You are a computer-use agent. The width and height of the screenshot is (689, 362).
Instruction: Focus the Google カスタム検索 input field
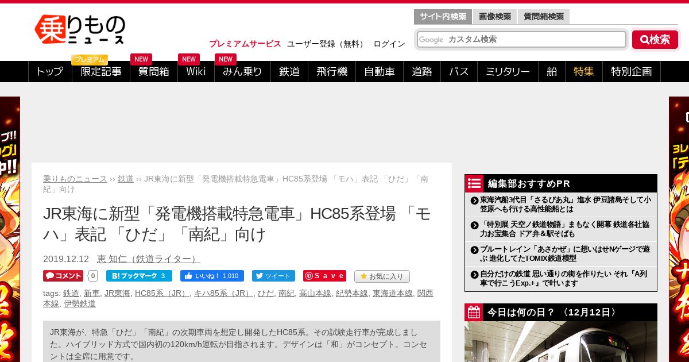click(x=521, y=40)
